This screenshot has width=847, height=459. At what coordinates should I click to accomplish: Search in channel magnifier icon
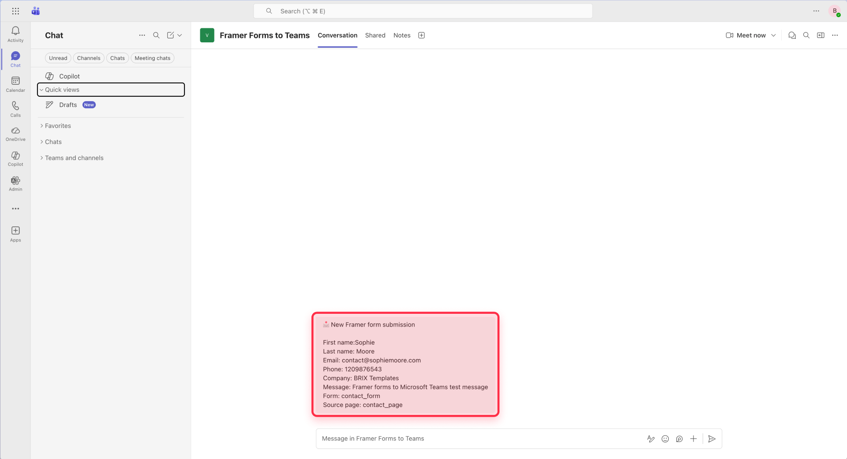pyautogui.click(x=806, y=35)
